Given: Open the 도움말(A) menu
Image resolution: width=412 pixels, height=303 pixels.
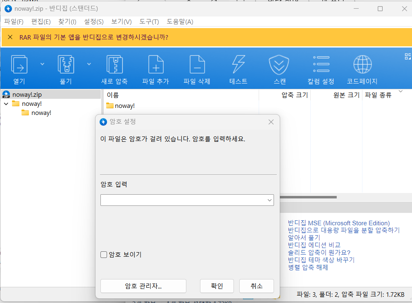Looking at the screenshot, I should tap(180, 22).
